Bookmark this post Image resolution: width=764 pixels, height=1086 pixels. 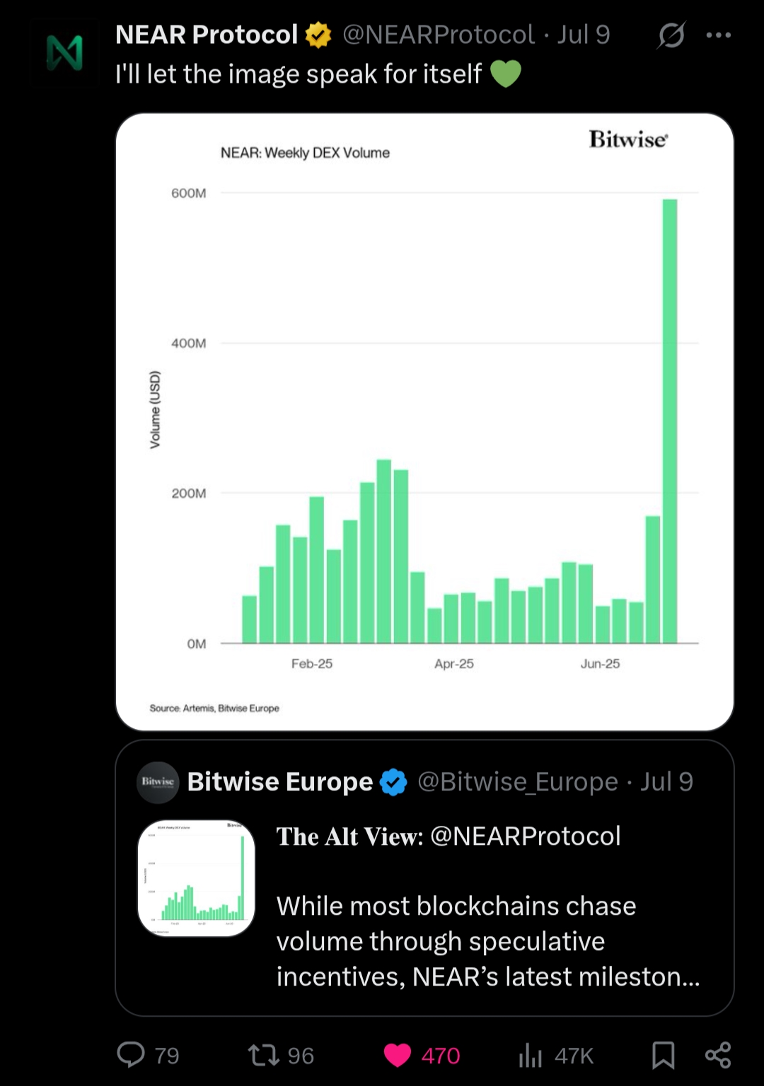(663, 1055)
